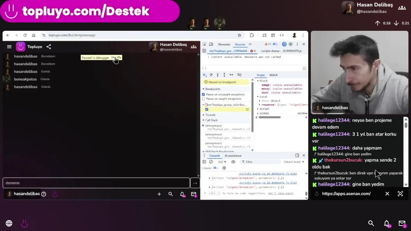
Task: Enable Pause on caught exceptions checkbox
Action: point(203,99)
